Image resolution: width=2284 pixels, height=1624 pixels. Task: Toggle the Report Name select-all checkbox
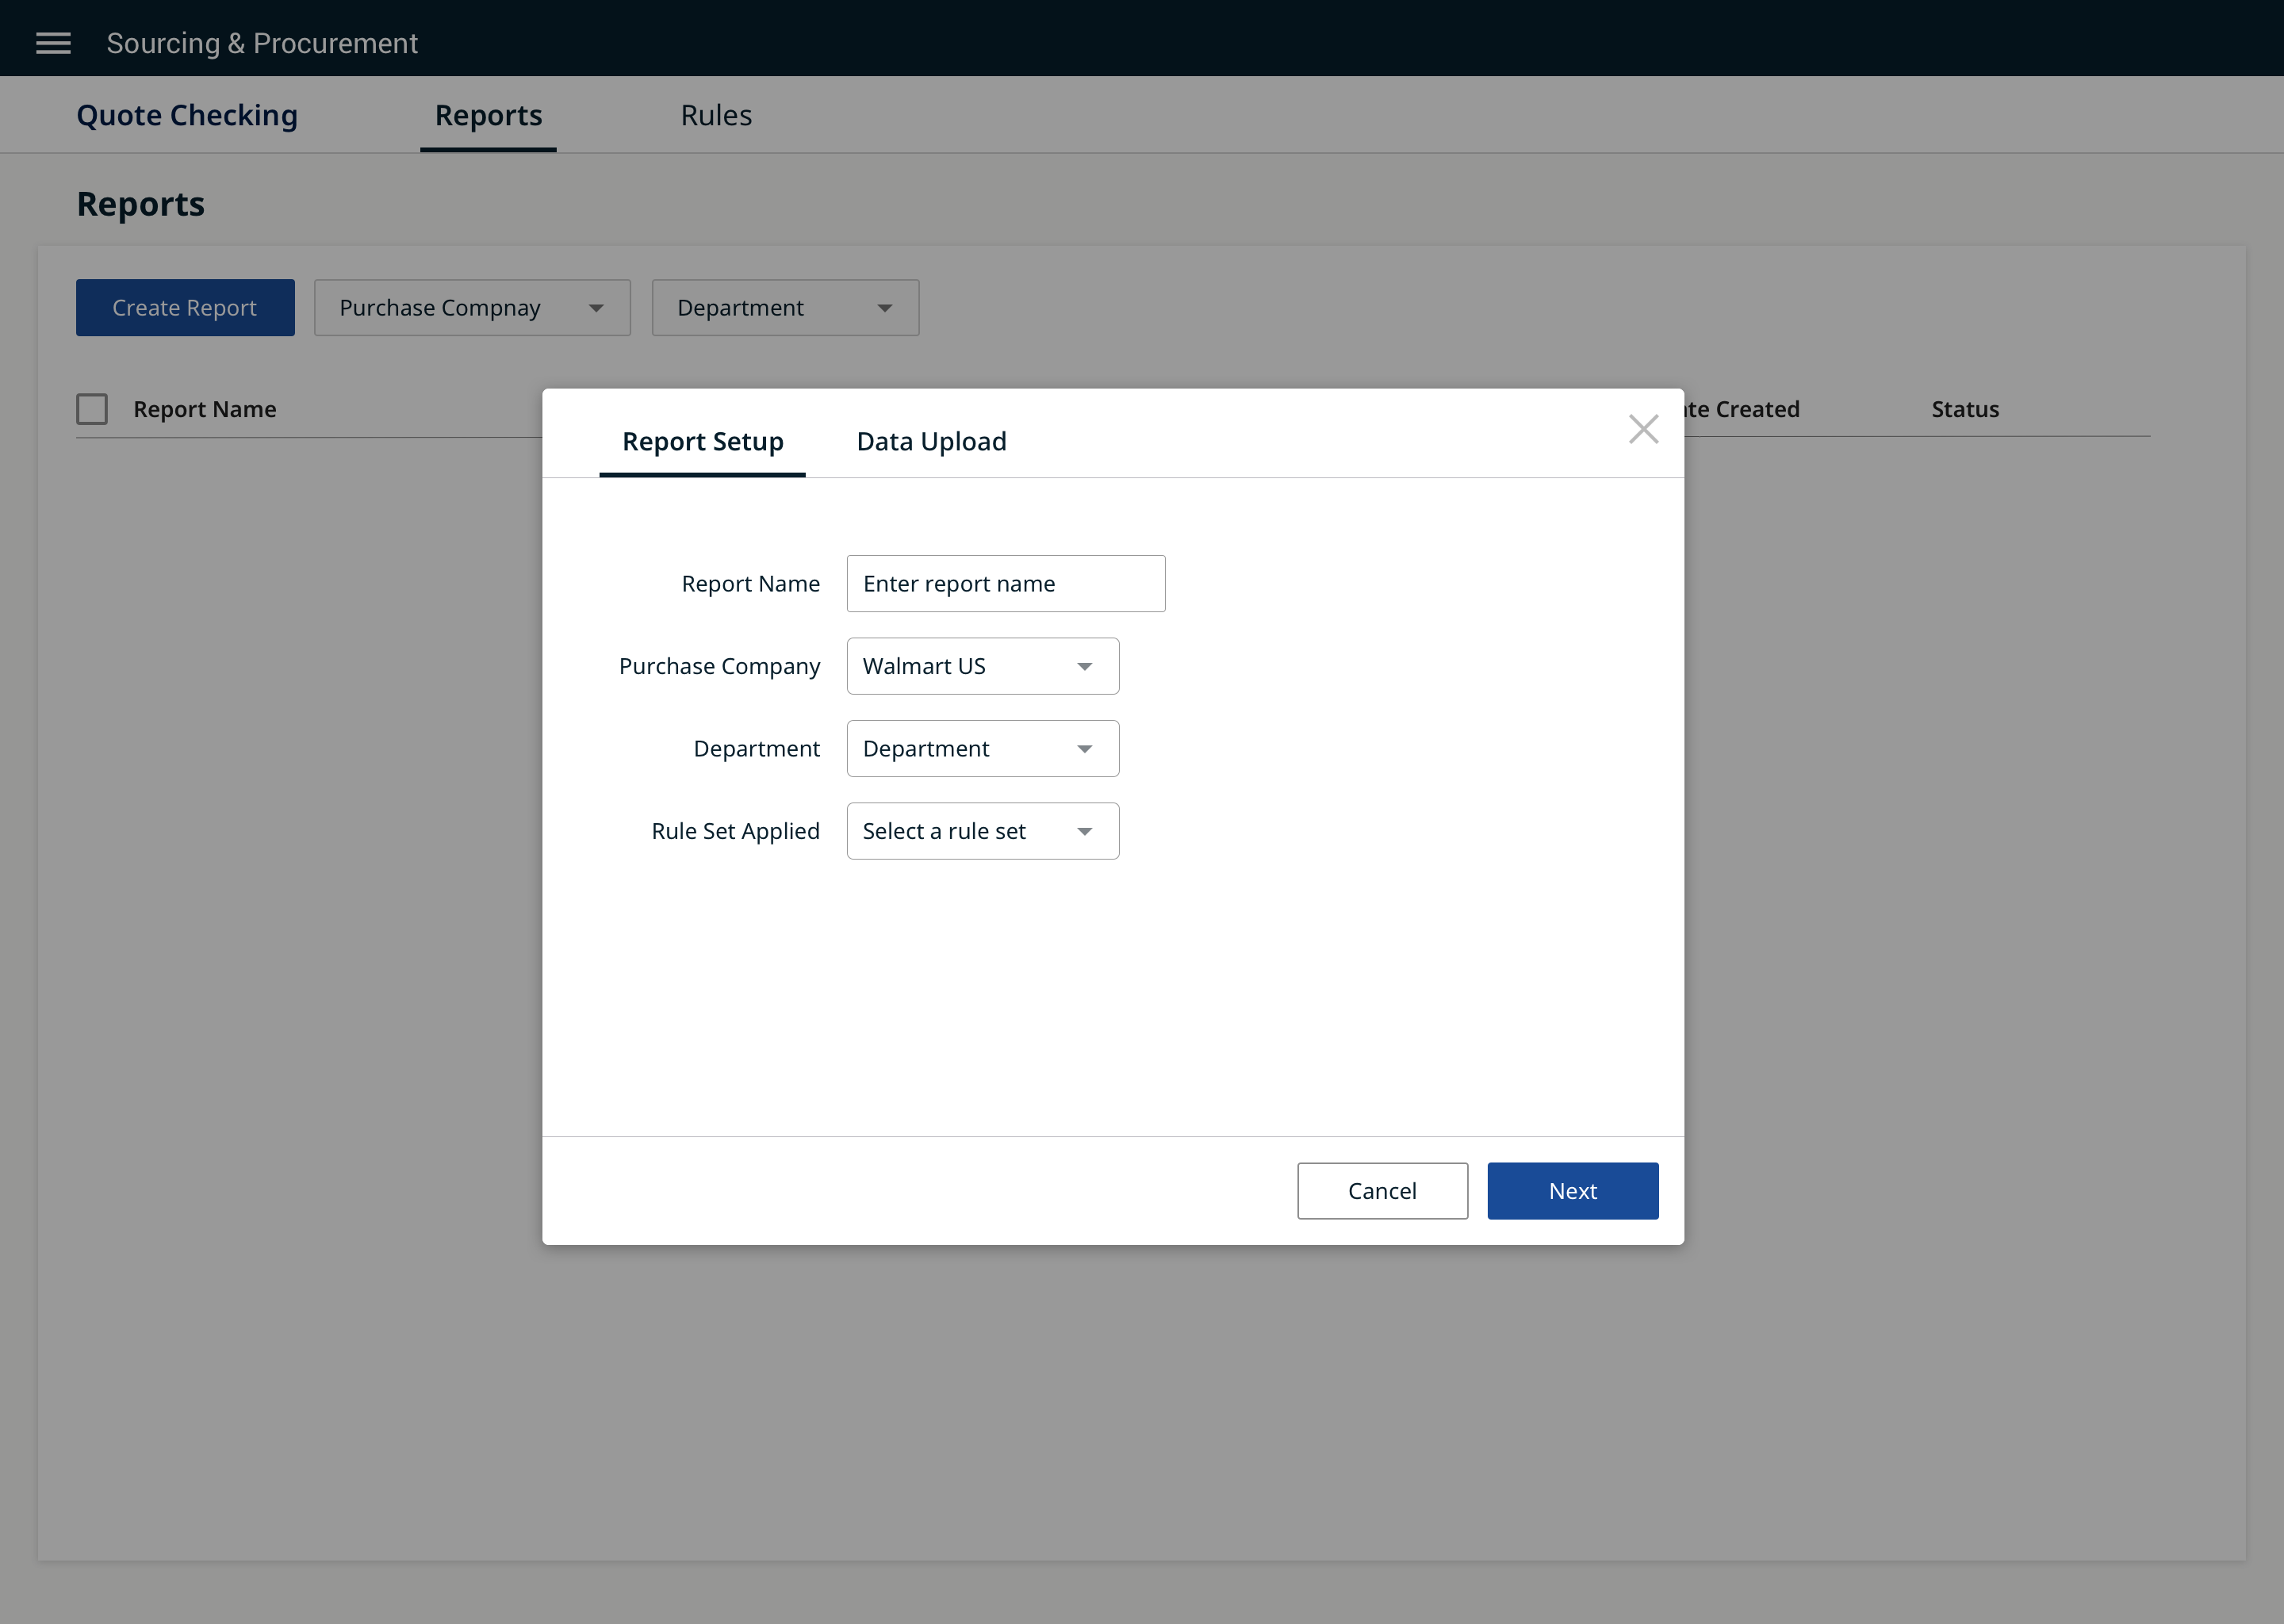[92, 408]
